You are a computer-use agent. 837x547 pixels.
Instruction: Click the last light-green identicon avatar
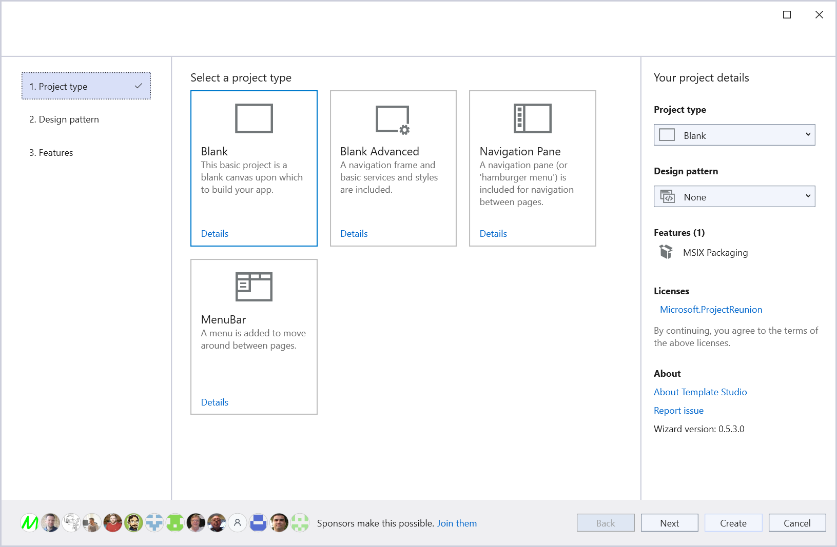300,523
